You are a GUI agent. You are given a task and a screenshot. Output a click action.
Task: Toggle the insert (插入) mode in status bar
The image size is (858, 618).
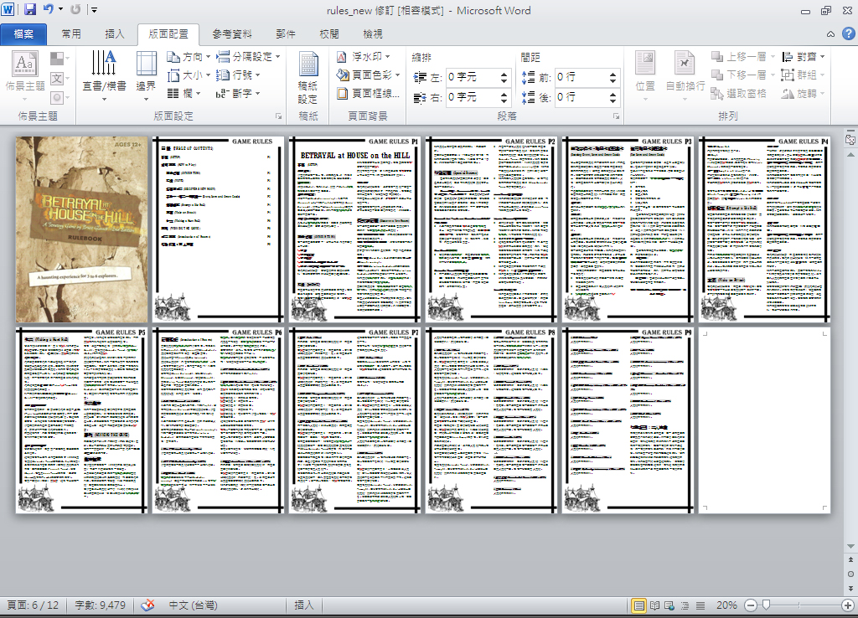(x=303, y=605)
